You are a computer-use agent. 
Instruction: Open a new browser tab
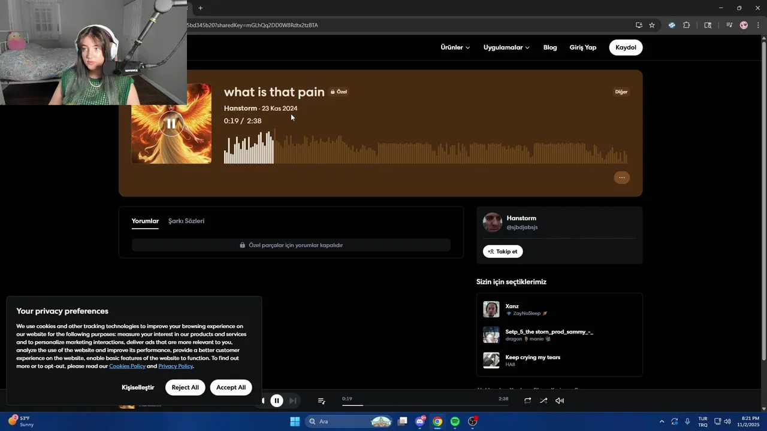(x=200, y=8)
